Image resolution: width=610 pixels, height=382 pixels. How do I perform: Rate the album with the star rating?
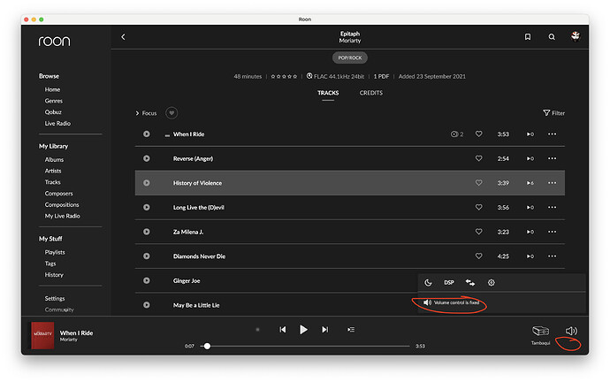point(284,77)
